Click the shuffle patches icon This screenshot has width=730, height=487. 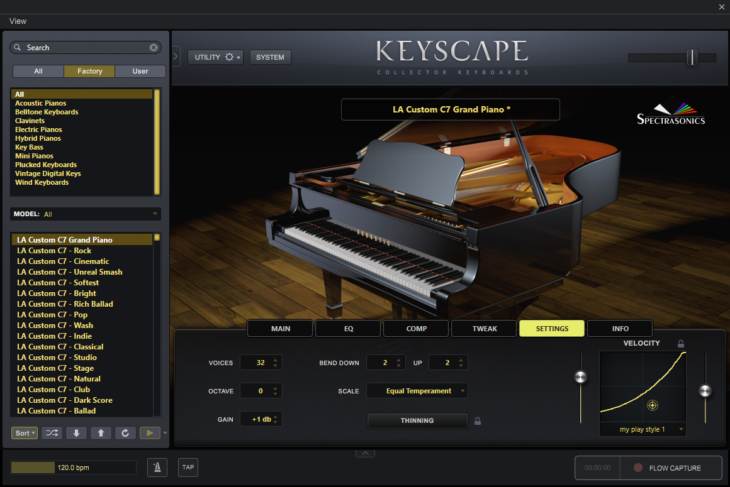[52, 433]
